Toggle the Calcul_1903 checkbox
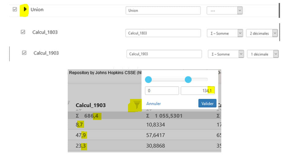The height and width of the screenshot is (157, 291). click(x=24, y=53)
